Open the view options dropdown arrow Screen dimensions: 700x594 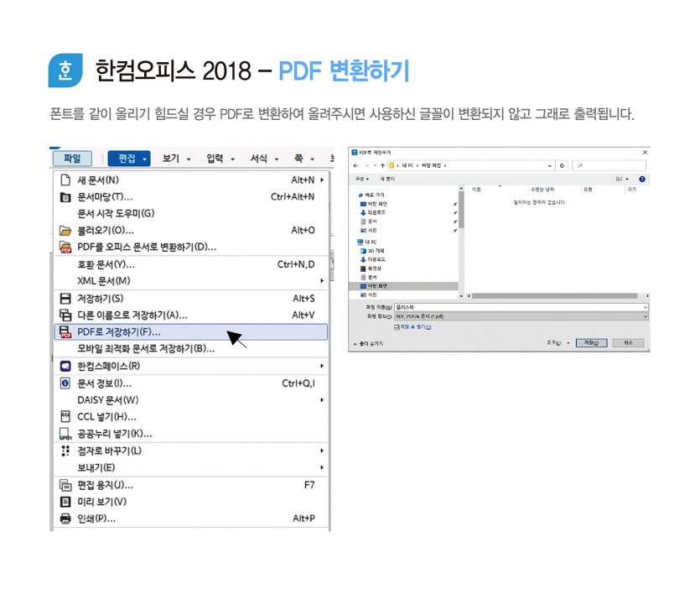627,179
